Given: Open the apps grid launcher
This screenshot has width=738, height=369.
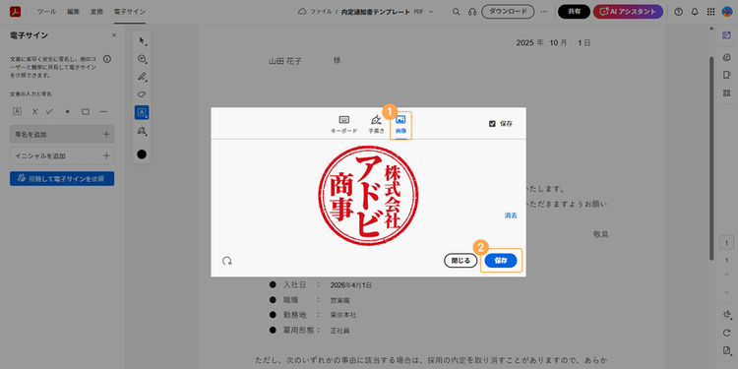Looking at the screenshot, I should click(x=710, y=12).
